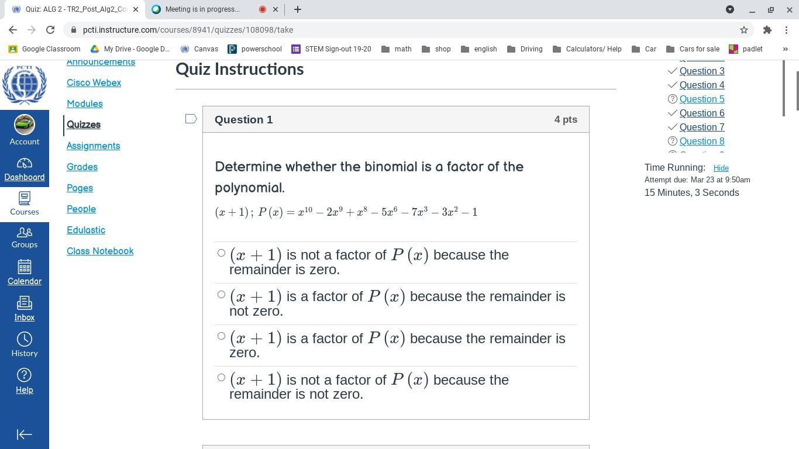Expand the english bookmarks folder
This screenshot has height=449, width=799.
coord(478,49)
